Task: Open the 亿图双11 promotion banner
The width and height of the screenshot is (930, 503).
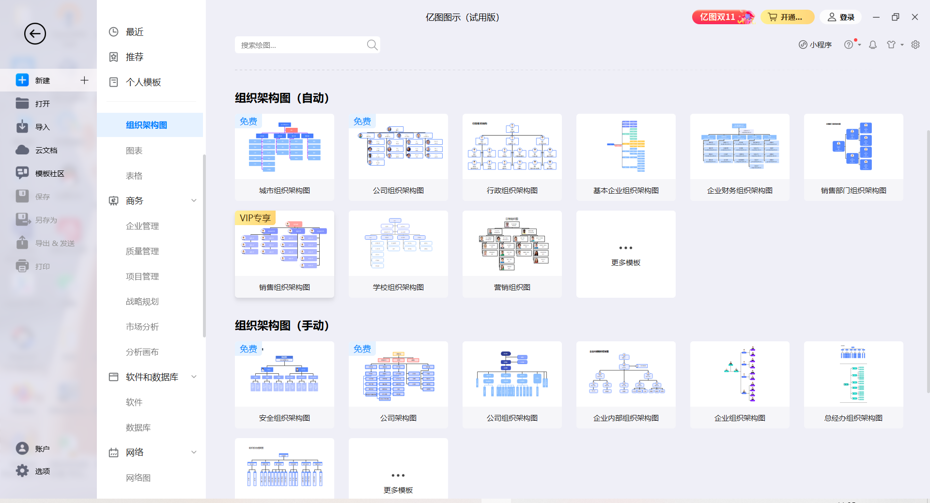Action: coord(723,17)
